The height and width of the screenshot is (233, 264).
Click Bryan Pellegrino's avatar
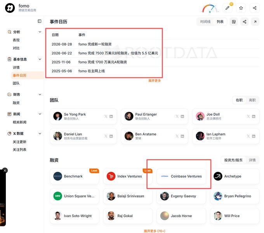coord(218,196)
